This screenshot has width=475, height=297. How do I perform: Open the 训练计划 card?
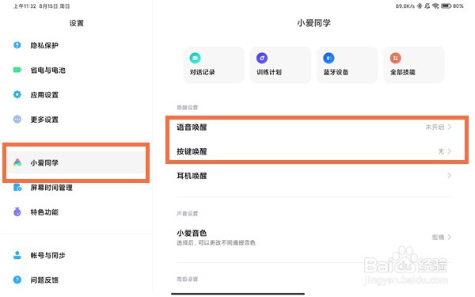pos(280,65)
